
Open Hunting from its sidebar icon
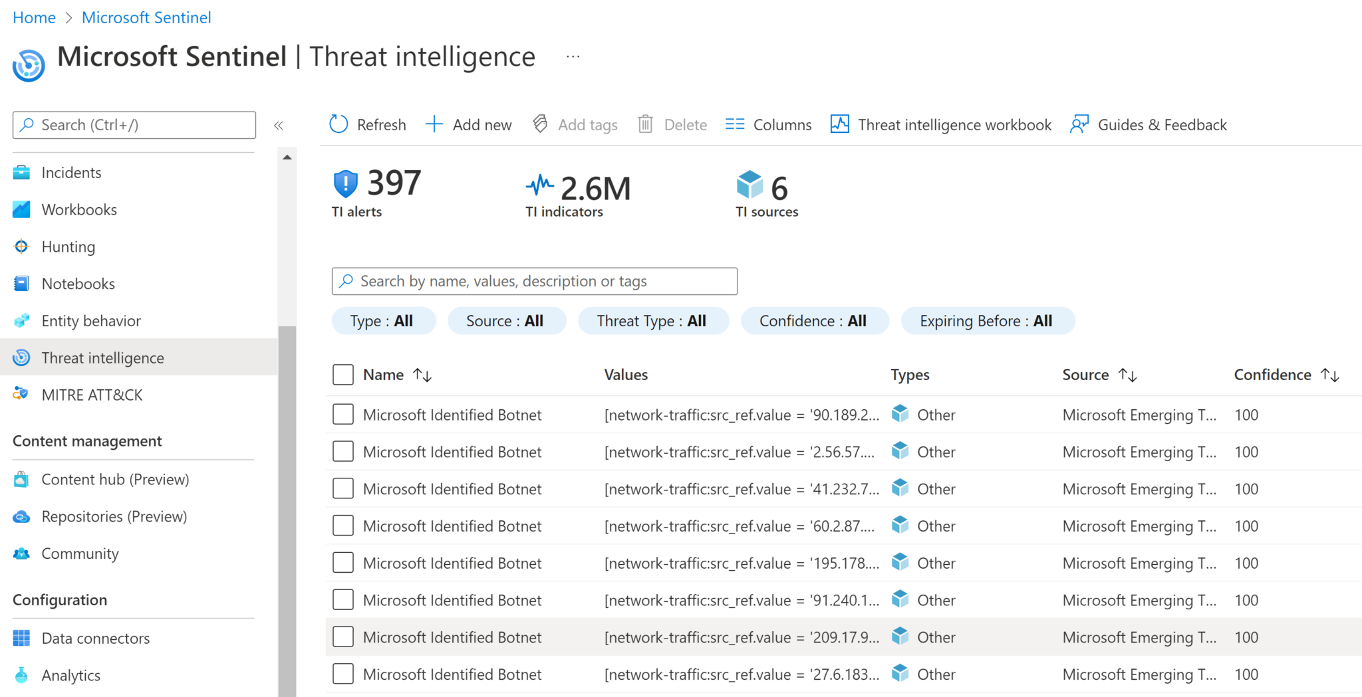pyautogui.click(x=21, y=247)
